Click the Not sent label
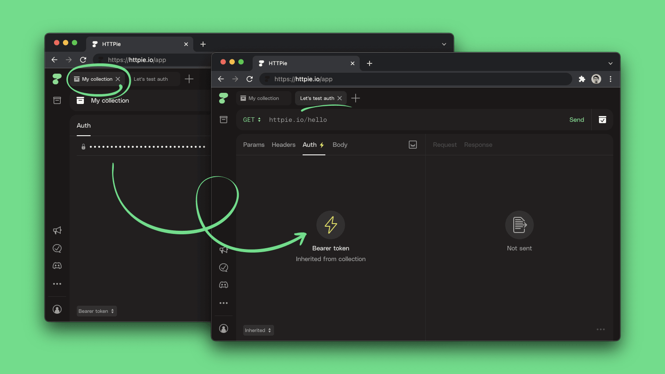Viewport: 665px width, 374px height. tap(520, 248)
